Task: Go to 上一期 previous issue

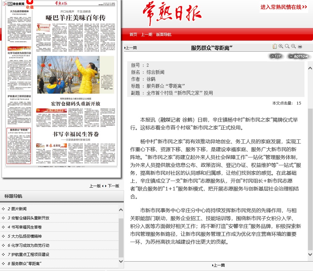Action: (146, 35)
